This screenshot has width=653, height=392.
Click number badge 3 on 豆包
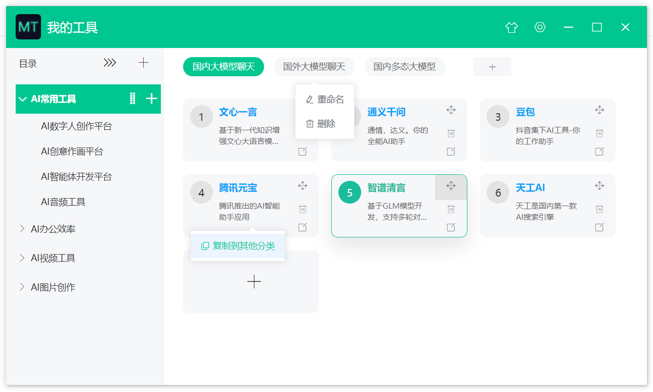click(x=498, y=117)
